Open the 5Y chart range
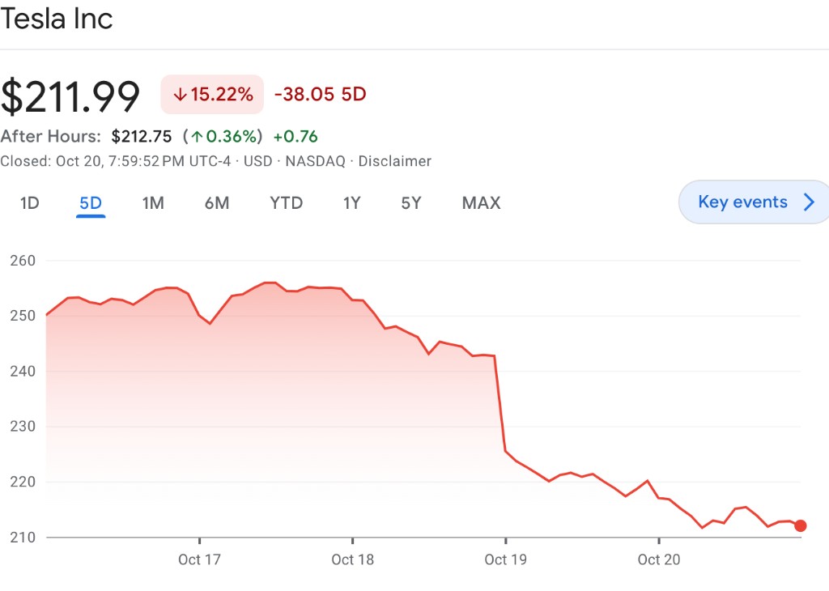 click(x=411, y=203)
